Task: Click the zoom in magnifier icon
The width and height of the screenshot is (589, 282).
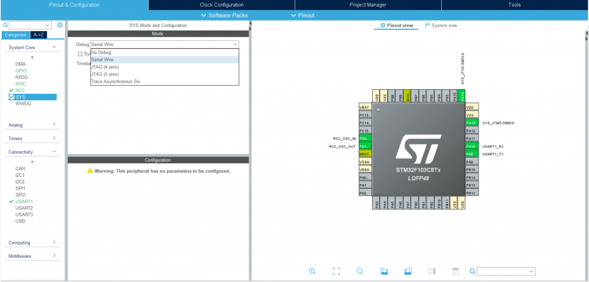Action: [x=312, y=271]
